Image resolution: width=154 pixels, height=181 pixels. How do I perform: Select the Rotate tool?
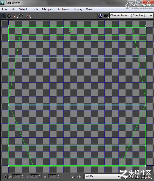pyautogui.click(x=9, y=16)
